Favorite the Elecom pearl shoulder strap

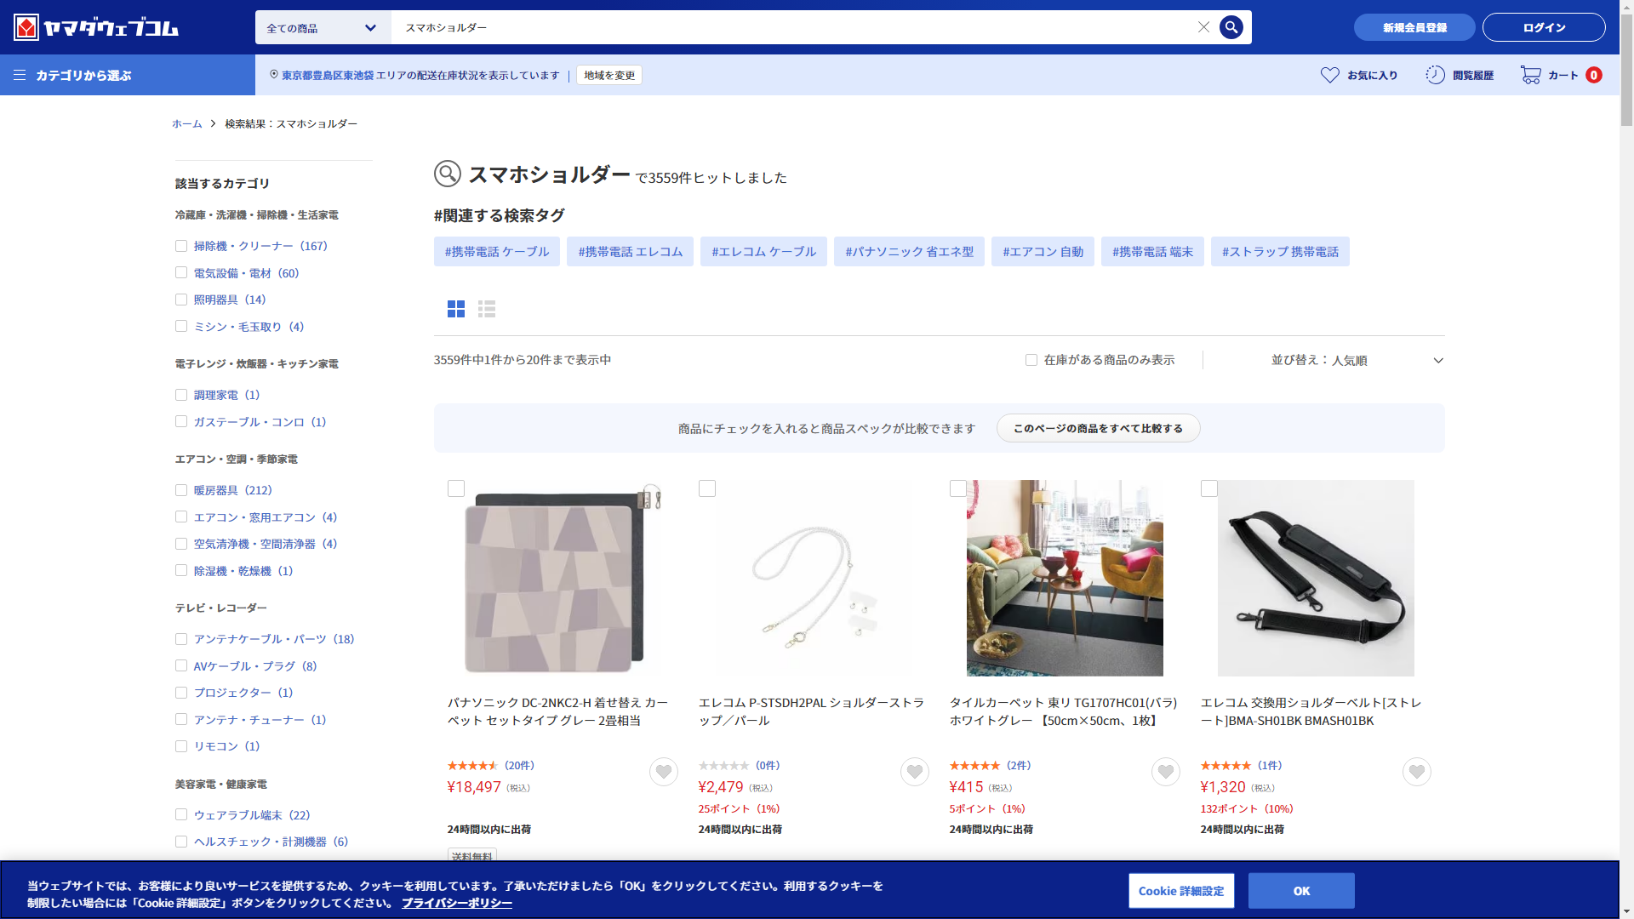click(915, 772)
